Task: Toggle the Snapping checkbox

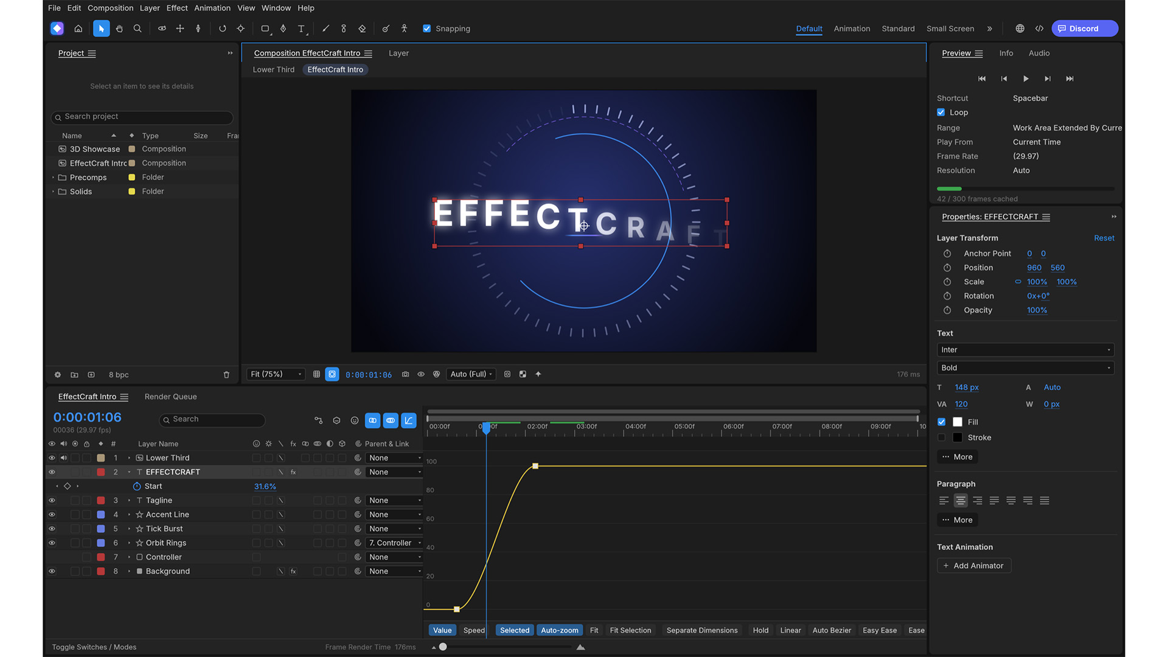Action: click(x=427, y=29)
